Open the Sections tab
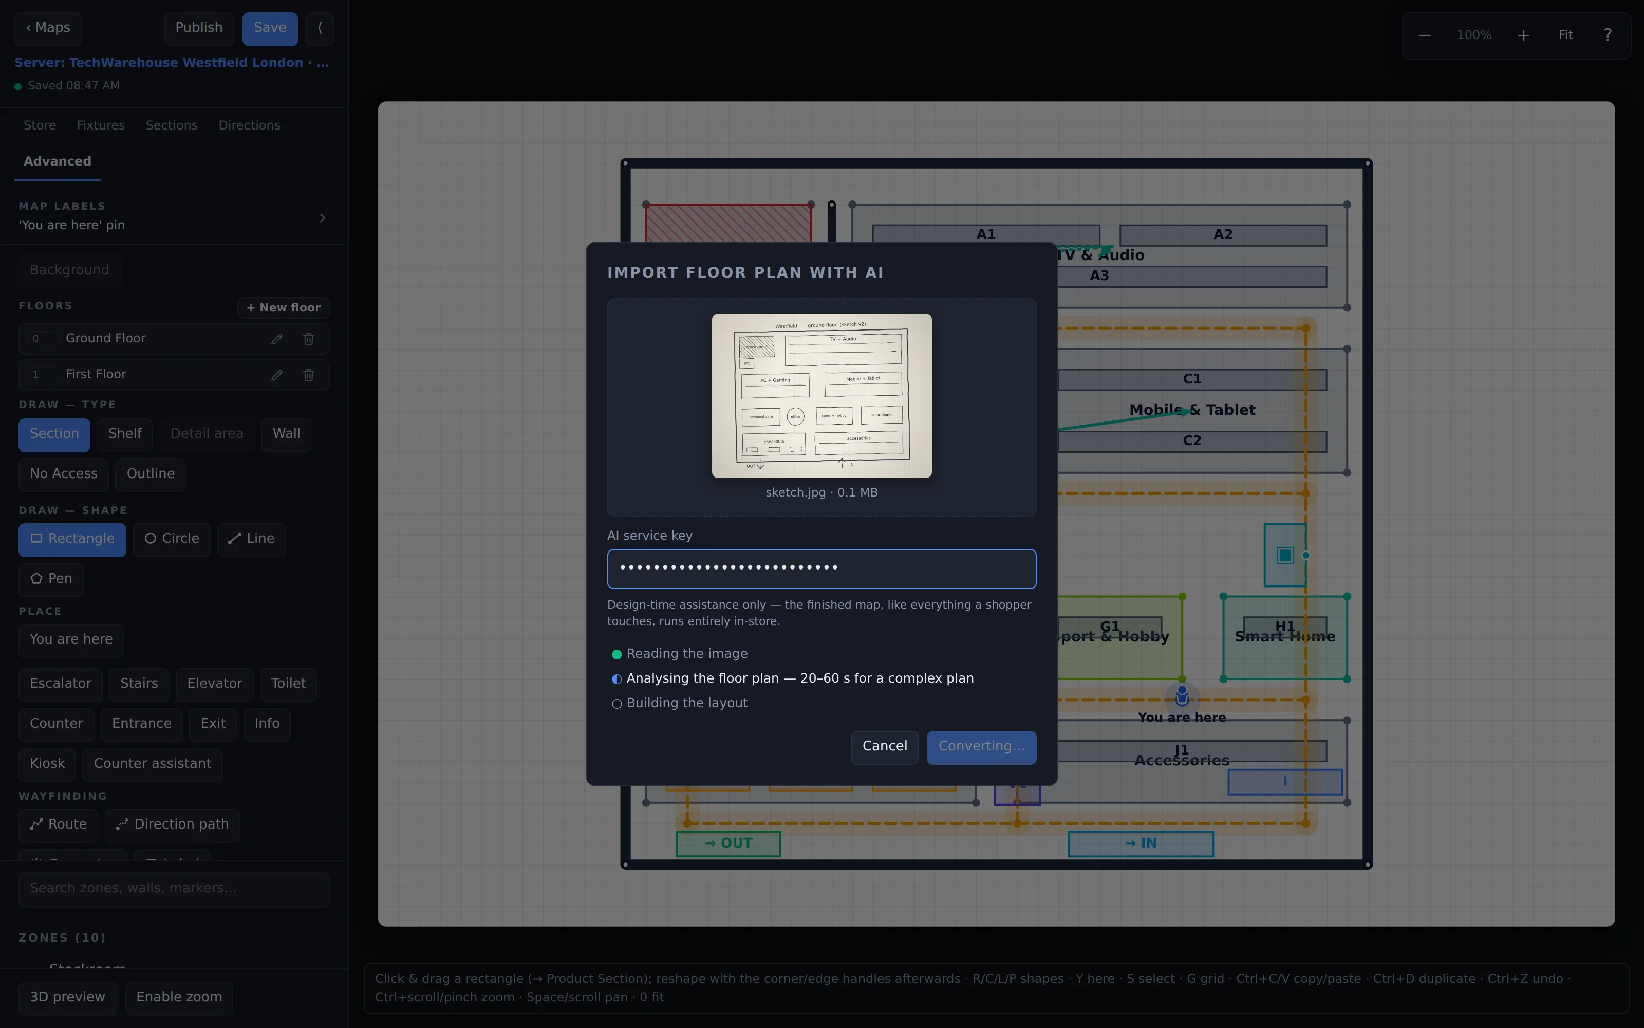 tap(172, 126)
